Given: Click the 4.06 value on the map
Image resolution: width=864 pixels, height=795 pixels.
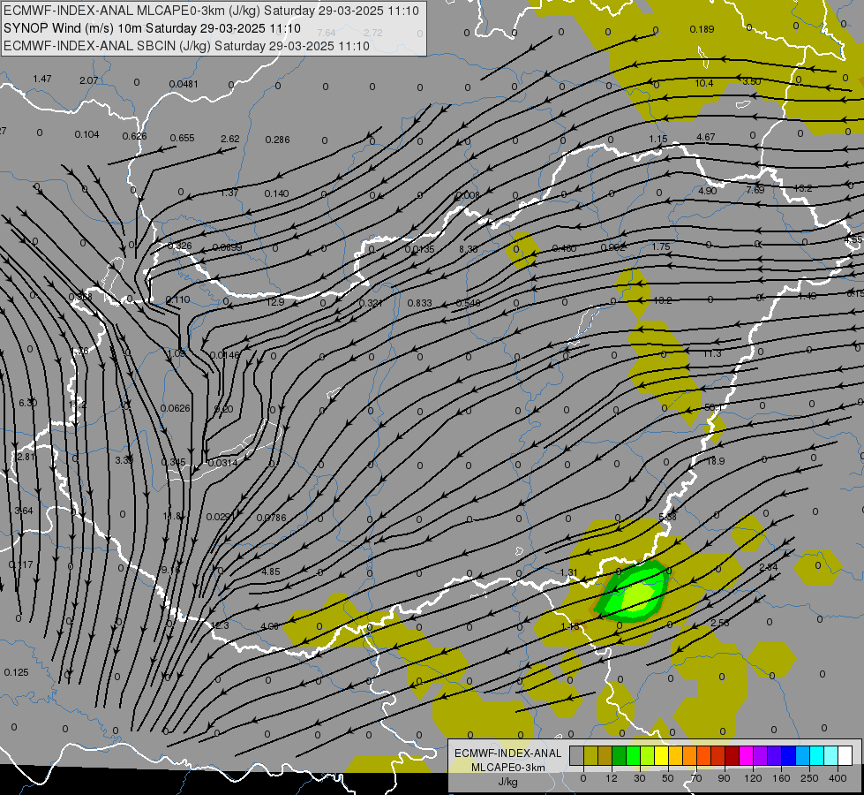Looking at the screenshot, I should pos(269,626).
